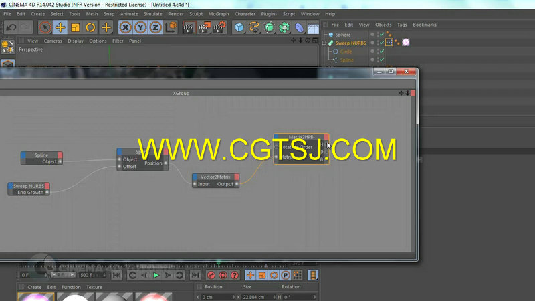
Task: Click the coordinate system icon
Action: pos(171,27)
